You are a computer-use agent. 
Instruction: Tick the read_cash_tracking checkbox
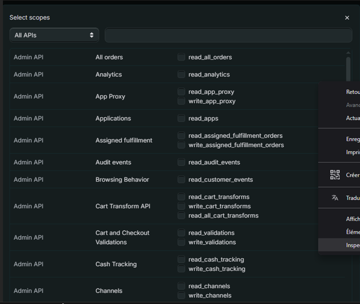click(181, 259)
